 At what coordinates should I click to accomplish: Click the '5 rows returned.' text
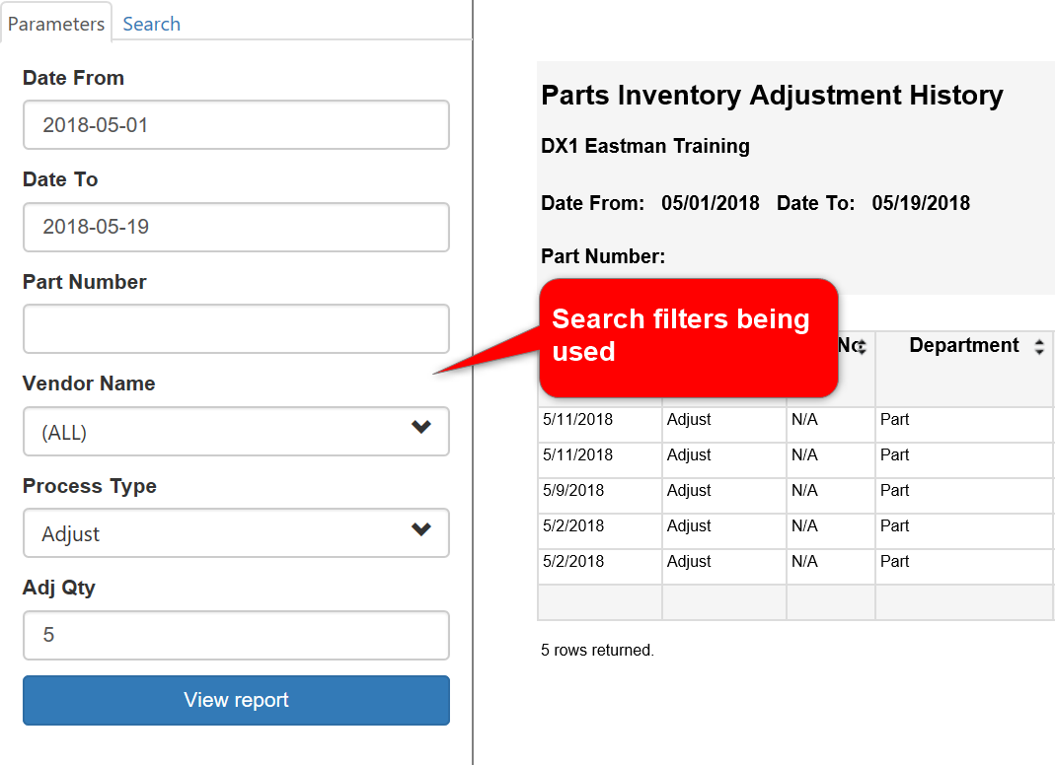[597, 650]
